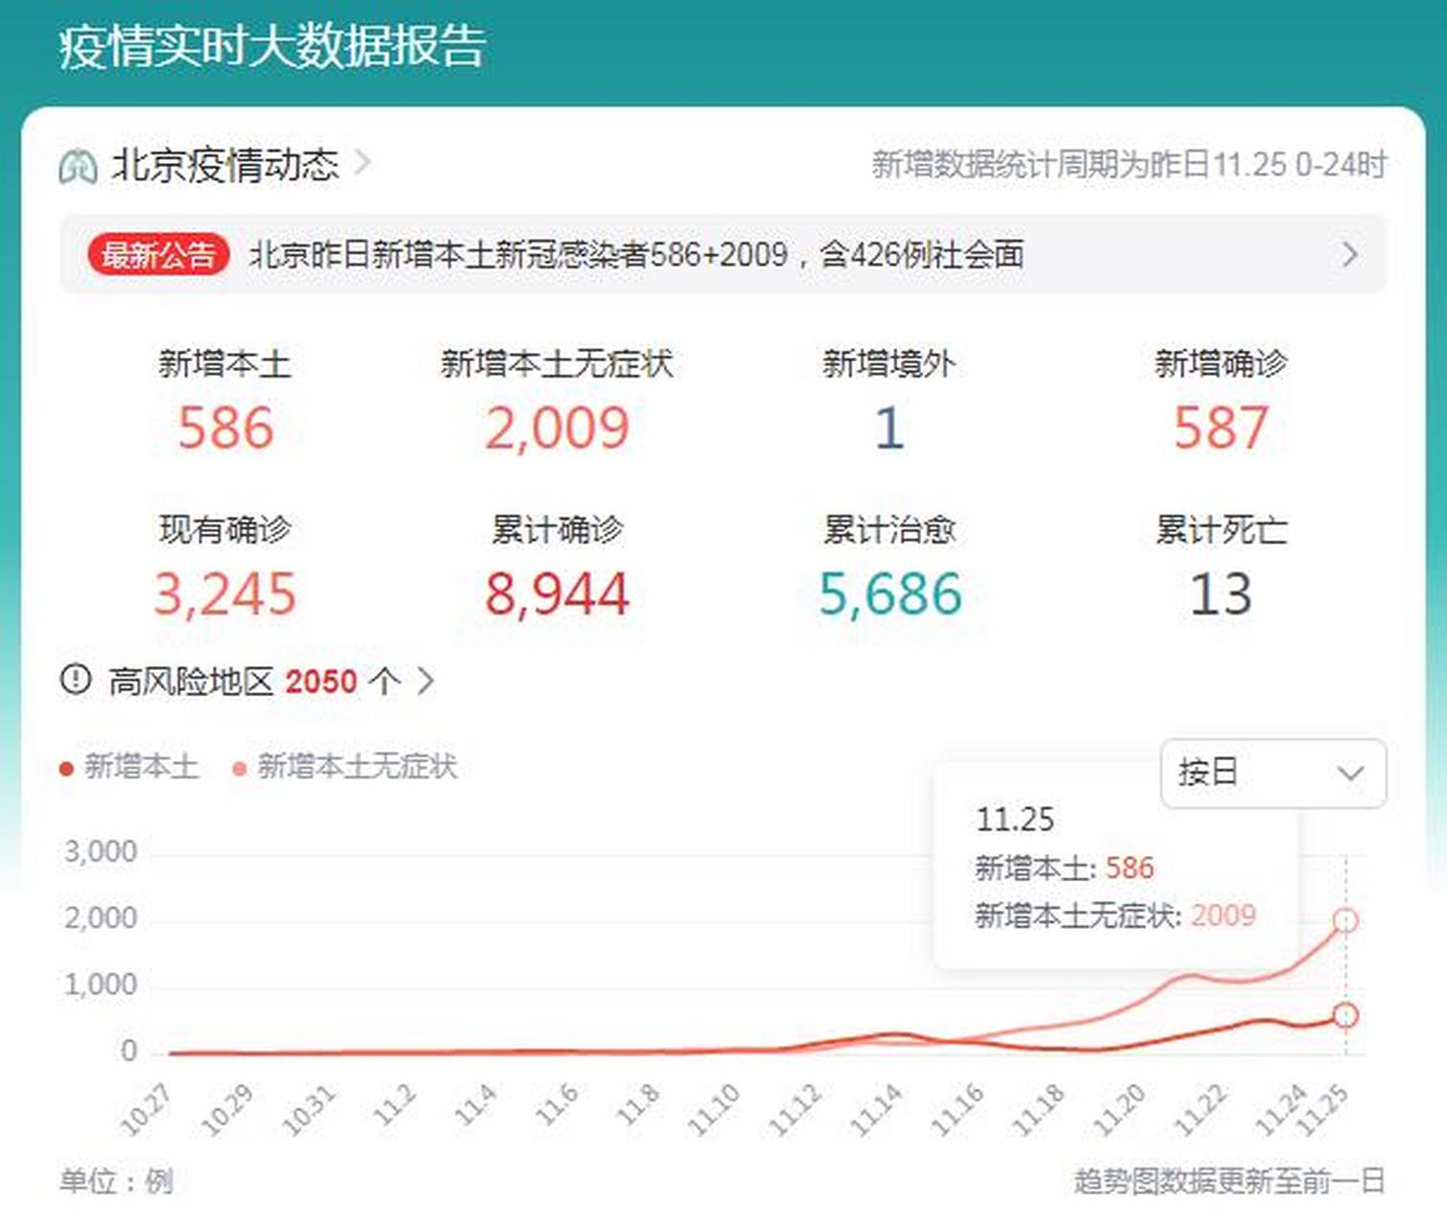1447x1227 pixels.
Task: Toggle the 新增本土 legend series
Action: [x=129, y=767]
